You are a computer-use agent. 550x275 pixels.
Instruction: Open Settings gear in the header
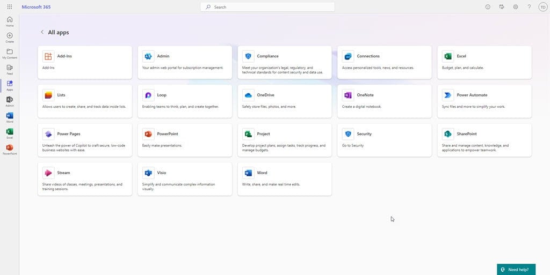click(x=515, y=7)
